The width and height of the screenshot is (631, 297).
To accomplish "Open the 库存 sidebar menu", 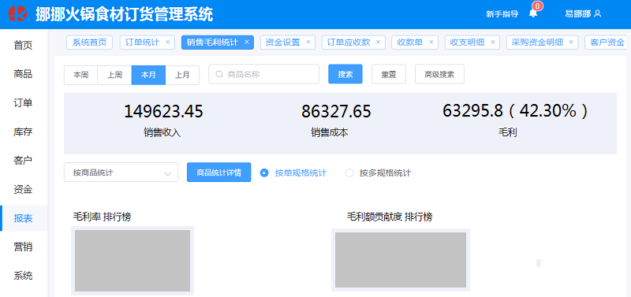I will 24,132.
